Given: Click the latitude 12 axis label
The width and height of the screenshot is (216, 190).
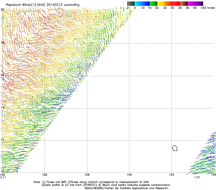Looking at the screenshot, I should [x=2, y=139].
